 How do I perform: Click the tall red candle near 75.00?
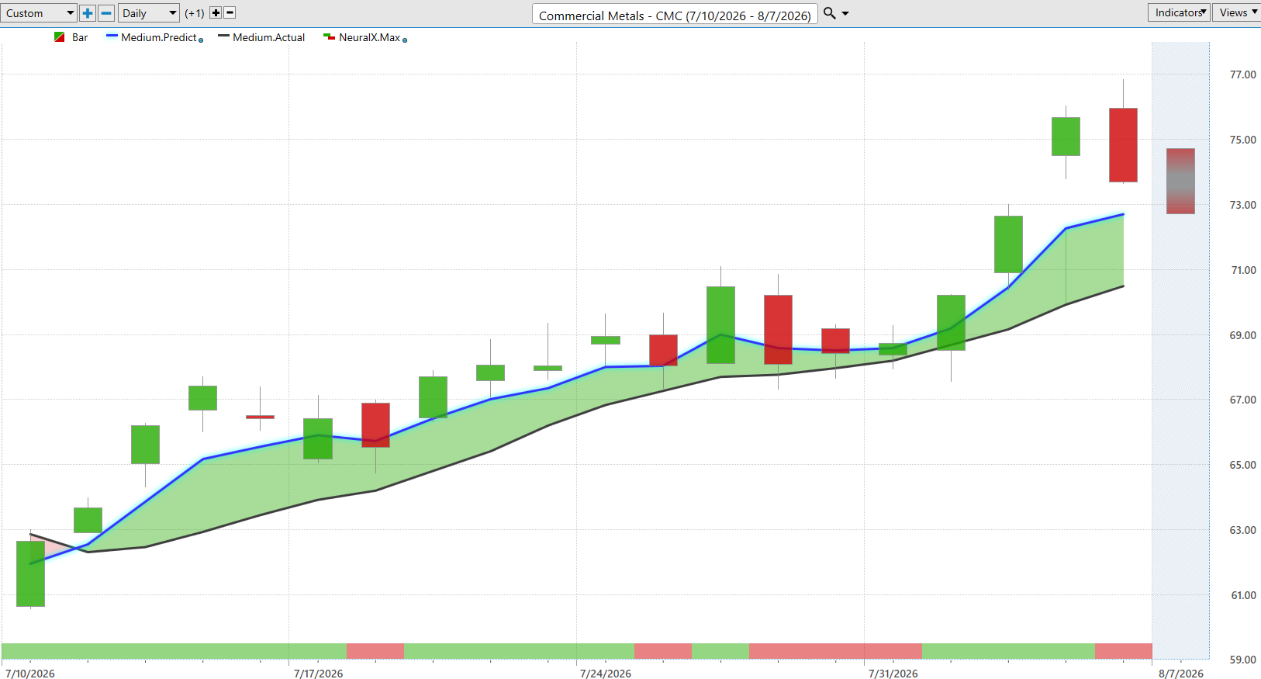click(x=1123, y=145)
